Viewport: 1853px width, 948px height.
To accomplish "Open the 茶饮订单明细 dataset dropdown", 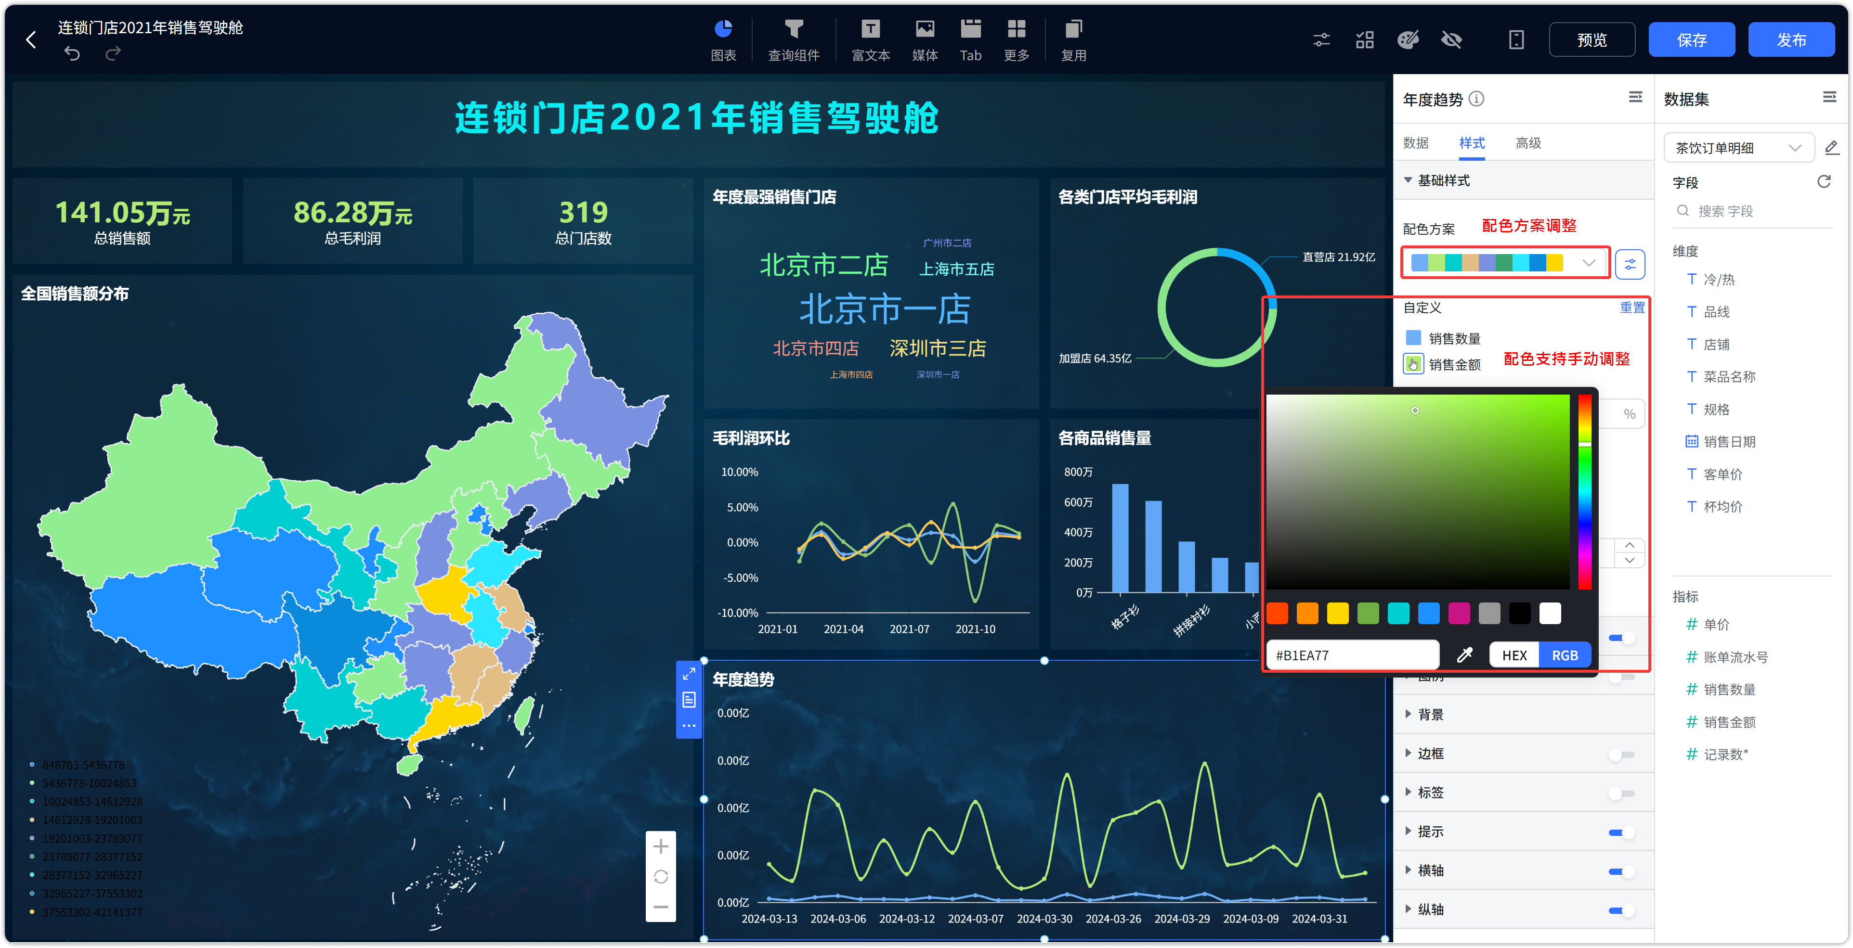I will pos(1738,147).
